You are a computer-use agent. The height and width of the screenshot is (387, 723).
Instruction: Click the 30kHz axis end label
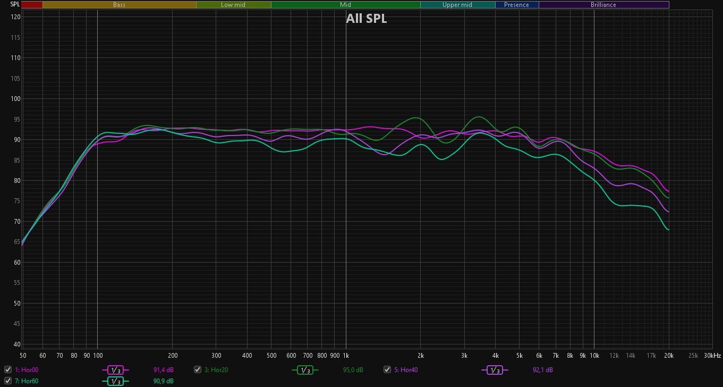coord(713,356)
